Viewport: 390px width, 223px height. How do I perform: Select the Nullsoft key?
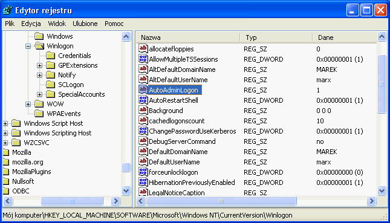(x=23, y=181)
